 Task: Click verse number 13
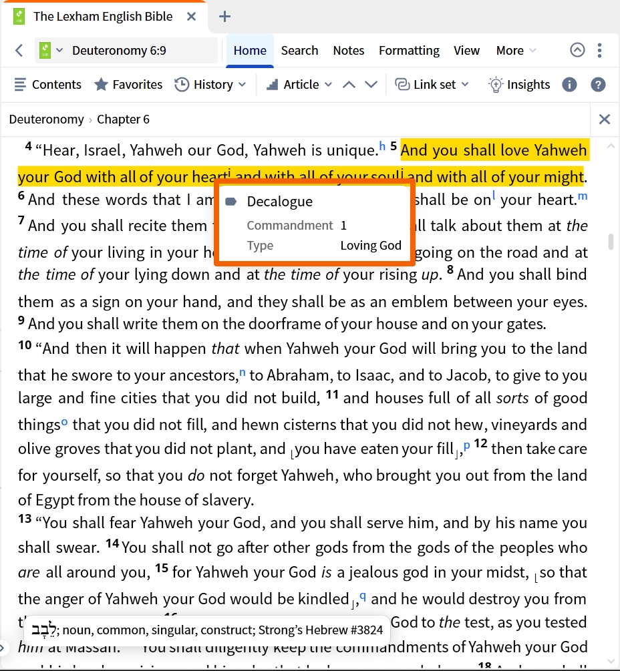tap(25, 519)
